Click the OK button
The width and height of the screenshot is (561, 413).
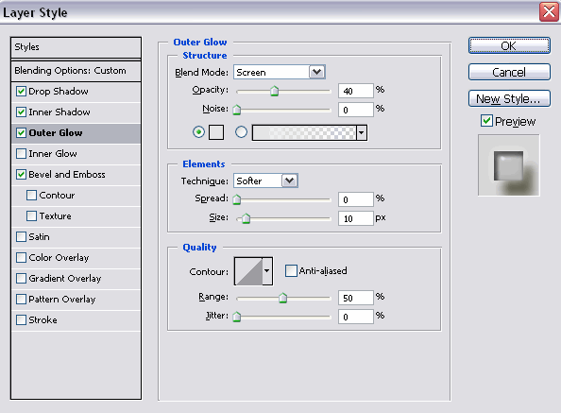(509, 45)
